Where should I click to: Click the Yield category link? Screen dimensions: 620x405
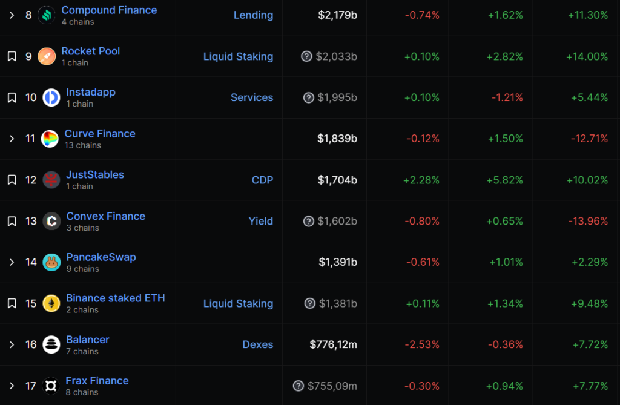[x=260, y=221]
